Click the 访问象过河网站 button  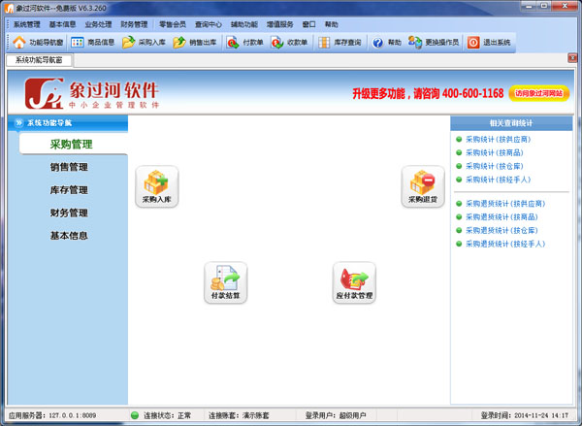click(x=538, y=93)
